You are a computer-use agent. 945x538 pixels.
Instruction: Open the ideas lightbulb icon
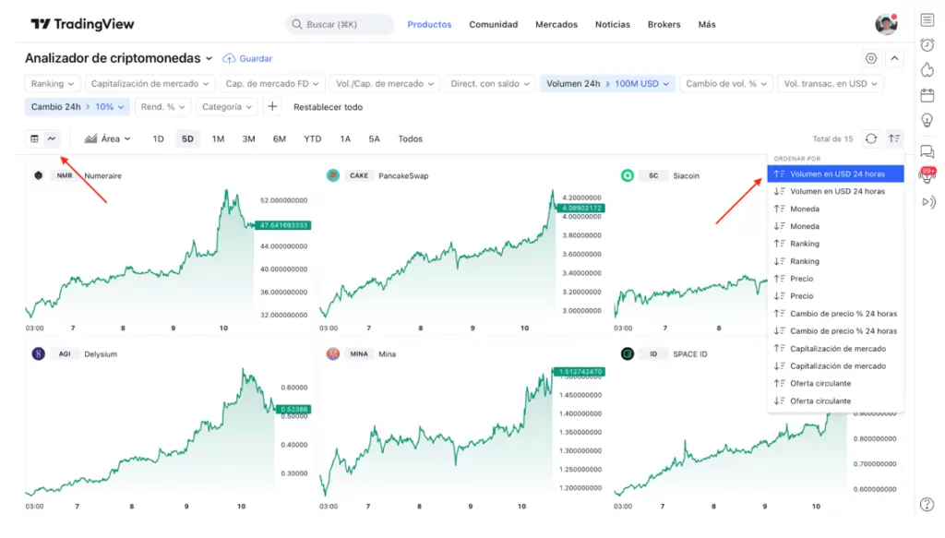tap(927, 121)
